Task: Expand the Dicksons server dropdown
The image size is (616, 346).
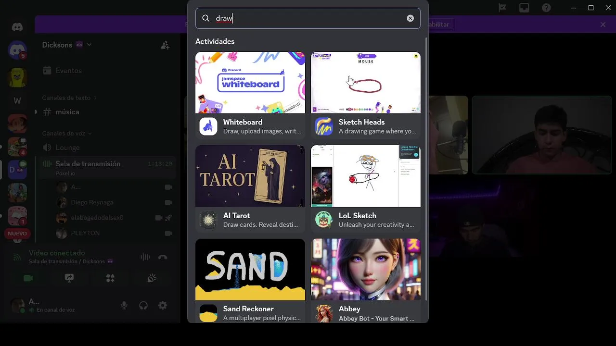Action: click(x=89, y=45)
